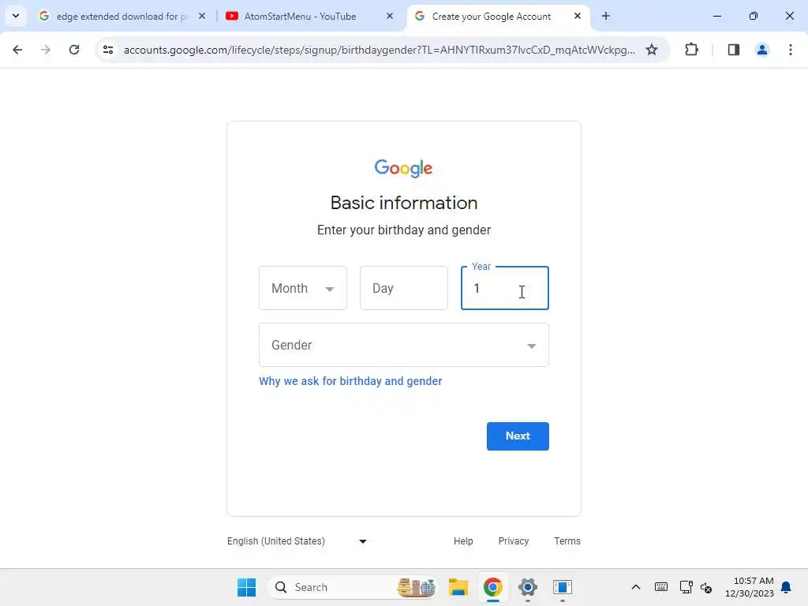Image resolution: width=808 pixels, height=606 pixels.
Task: Click the taskbar Search box
Action: (353, 587)
